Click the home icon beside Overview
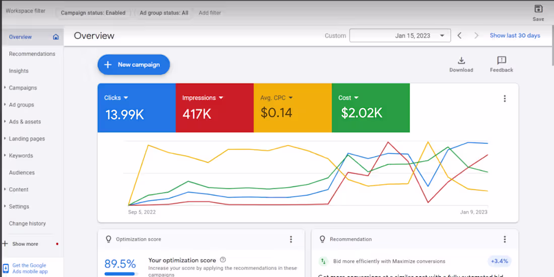 coord(56,37)
